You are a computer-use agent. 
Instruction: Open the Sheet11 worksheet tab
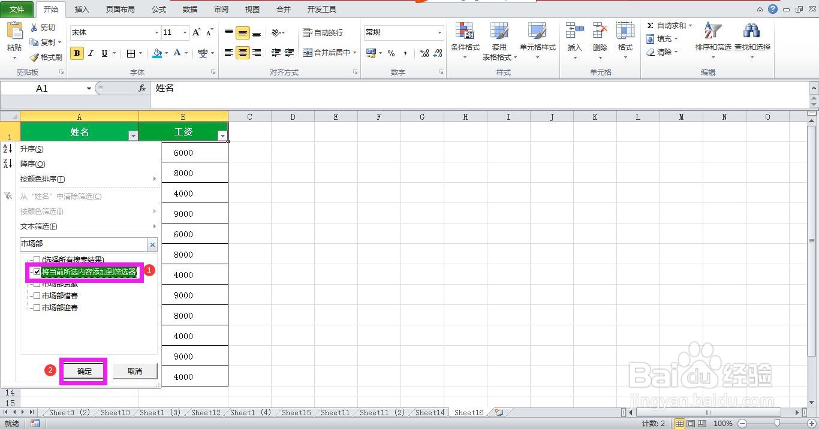coord(335,412)
